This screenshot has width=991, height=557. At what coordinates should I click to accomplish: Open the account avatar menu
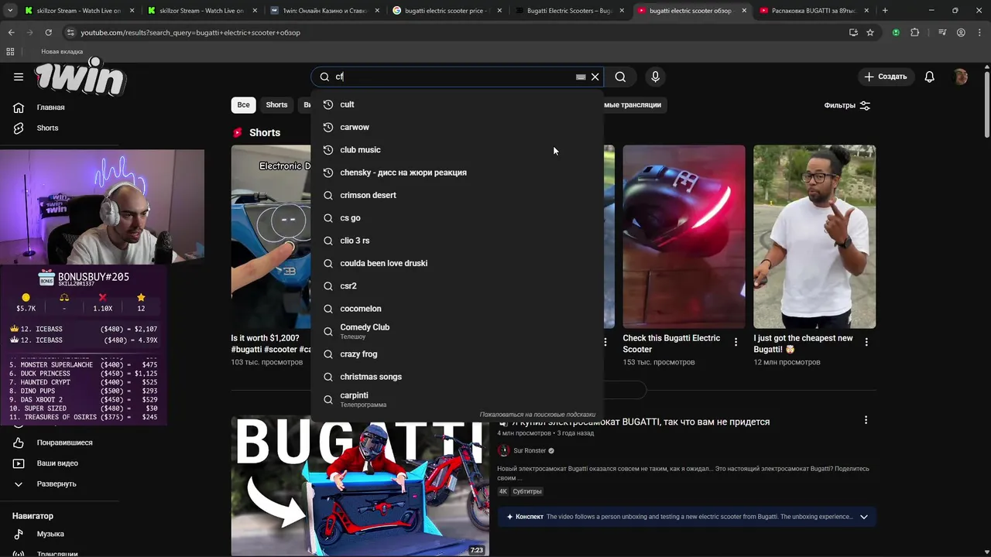(x=961, y=77)
